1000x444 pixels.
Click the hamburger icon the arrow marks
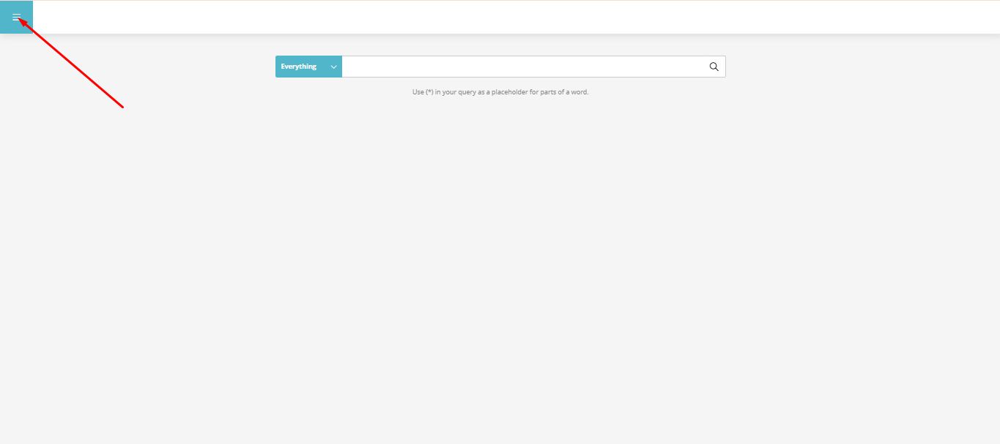16,17
